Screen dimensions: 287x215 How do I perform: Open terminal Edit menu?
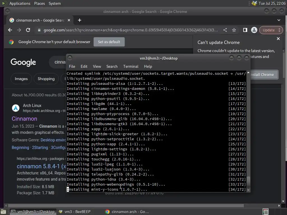pyautogui.click(x=84, y=67)
